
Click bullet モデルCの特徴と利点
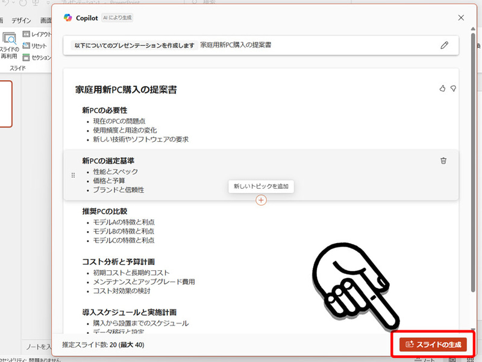tap(124, 240)
